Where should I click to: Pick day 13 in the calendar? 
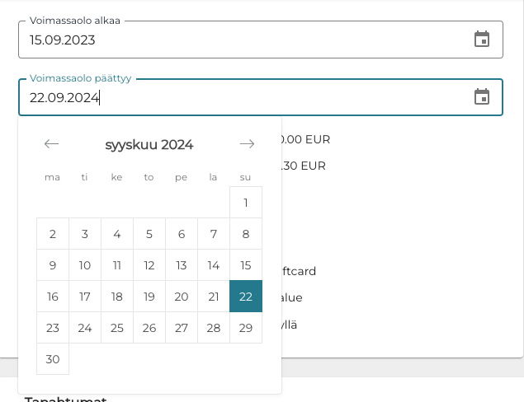tap(182, 265)
